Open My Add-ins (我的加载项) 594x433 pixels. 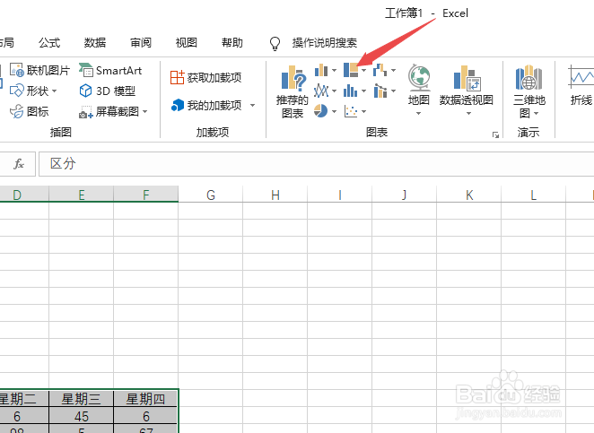(x=207, y=105)
